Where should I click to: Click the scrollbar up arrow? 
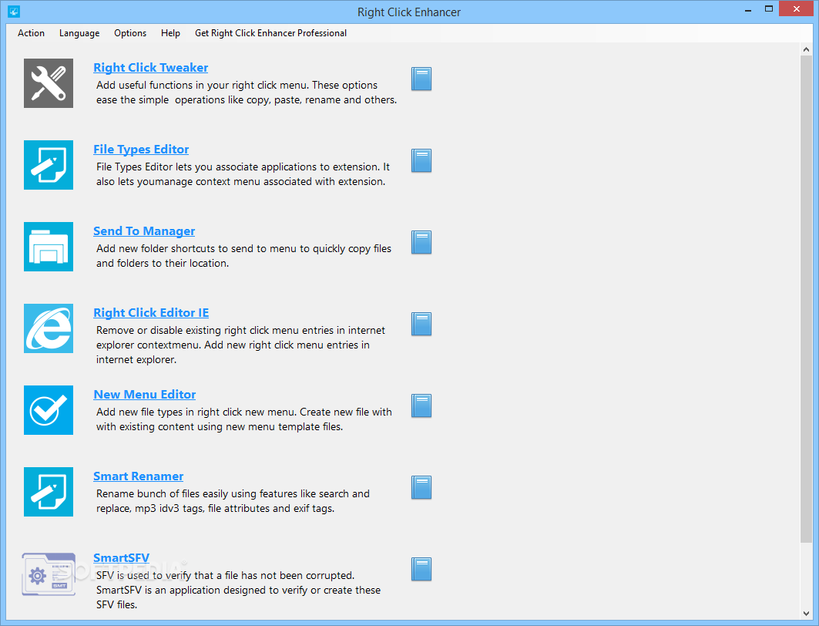coord(806,49)
